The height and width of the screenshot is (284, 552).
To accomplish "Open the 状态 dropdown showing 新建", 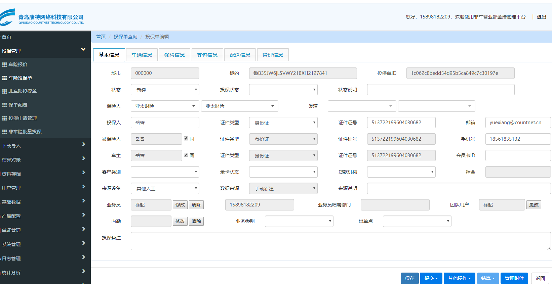I will pyautogui.click(x=165, y=90).
